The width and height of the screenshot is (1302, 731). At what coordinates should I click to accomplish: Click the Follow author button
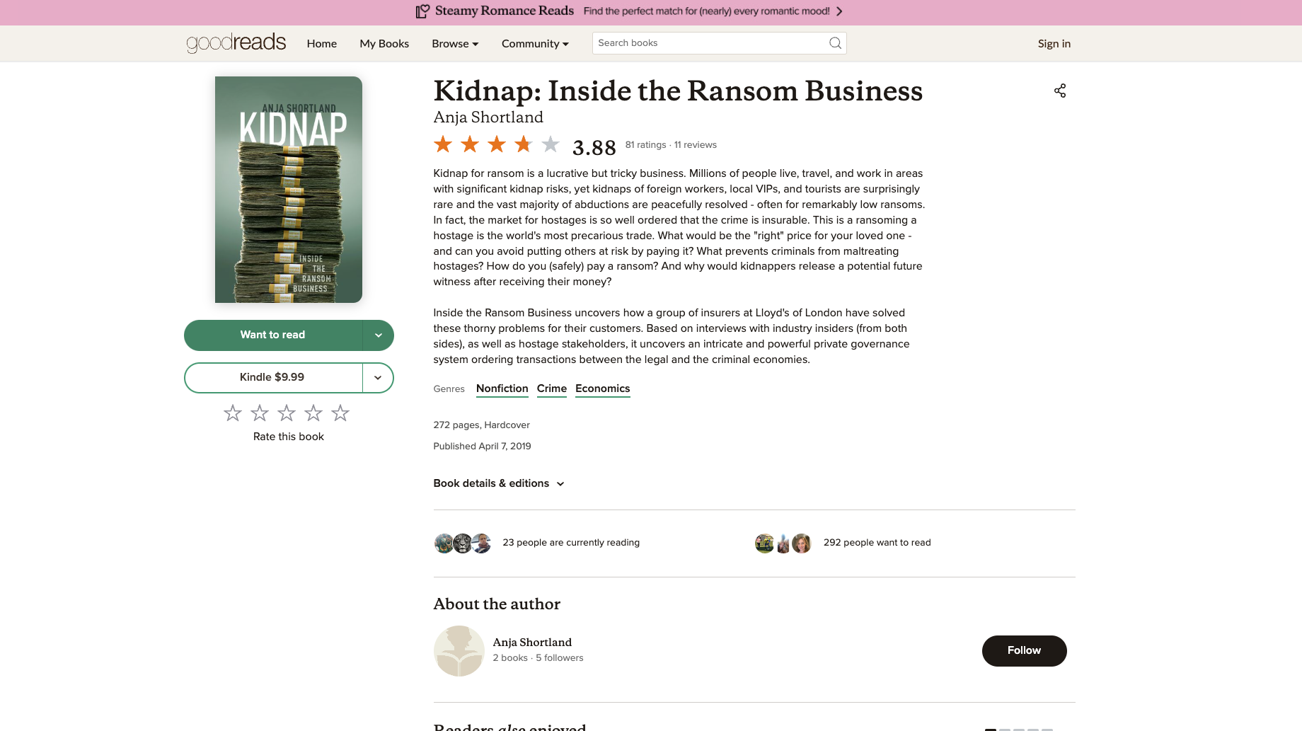1024,650
